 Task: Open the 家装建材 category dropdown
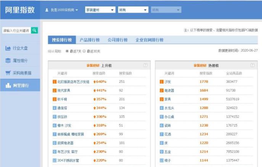pyautogui.click(x=100, y=10)
